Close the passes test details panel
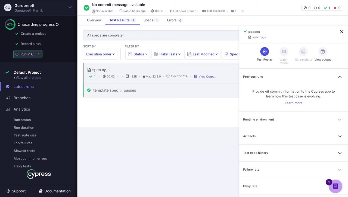 click(x=341, y=32)
